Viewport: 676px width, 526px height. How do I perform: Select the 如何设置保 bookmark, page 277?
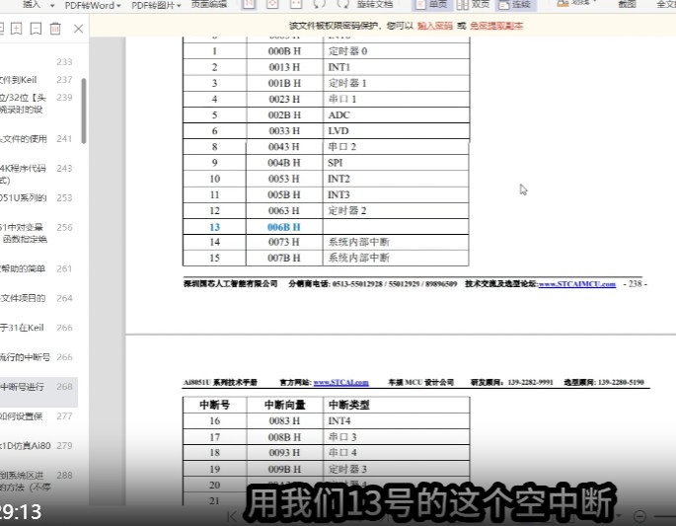(38, 416)
